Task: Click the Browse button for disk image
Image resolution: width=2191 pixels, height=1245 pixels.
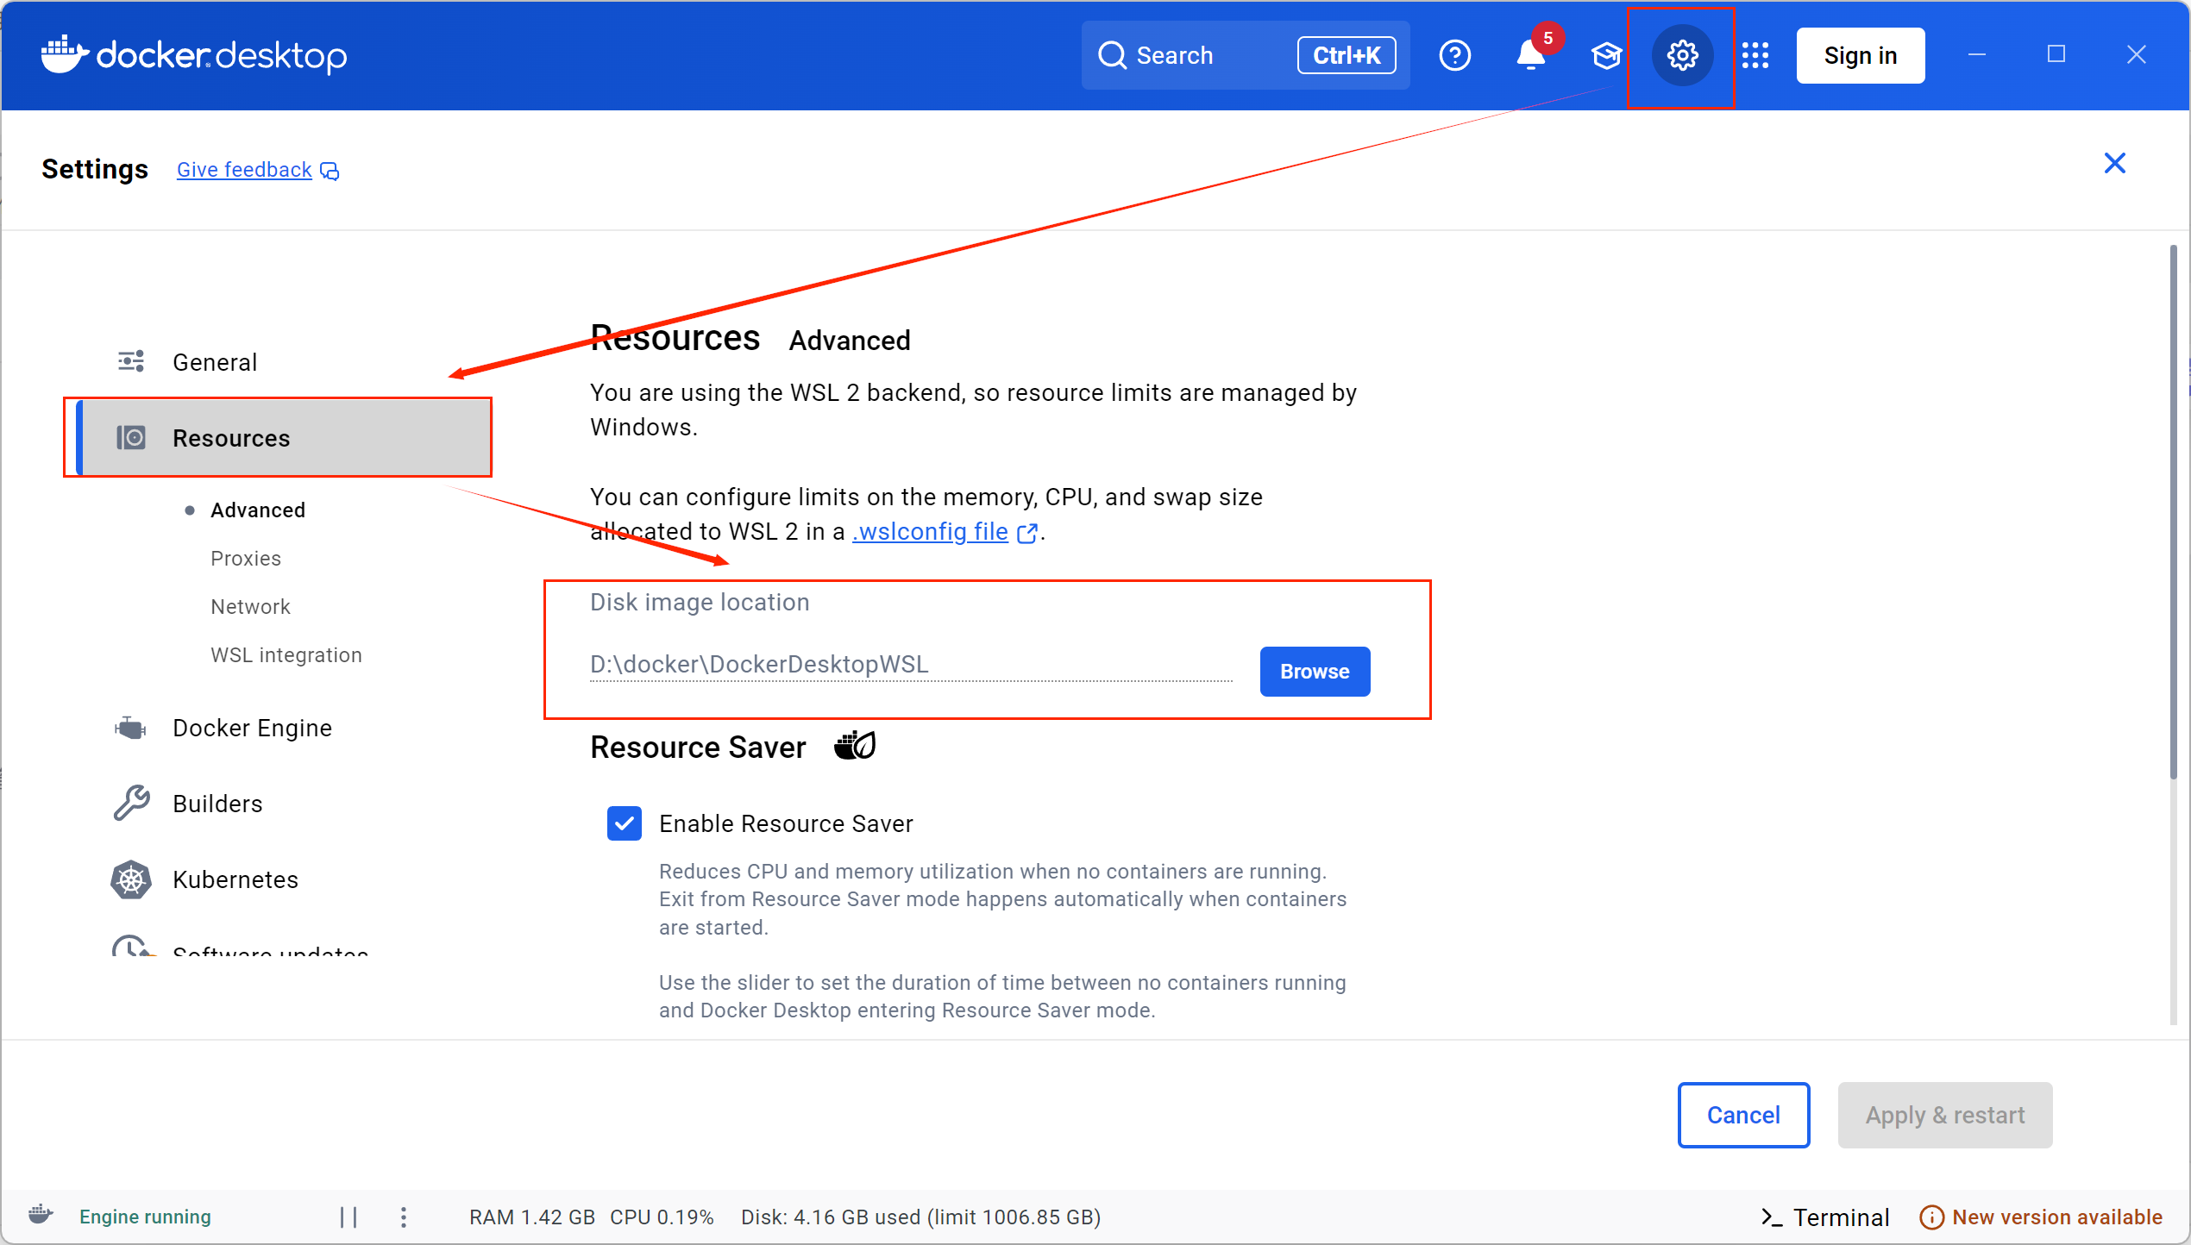Action: pos(1314,672)
